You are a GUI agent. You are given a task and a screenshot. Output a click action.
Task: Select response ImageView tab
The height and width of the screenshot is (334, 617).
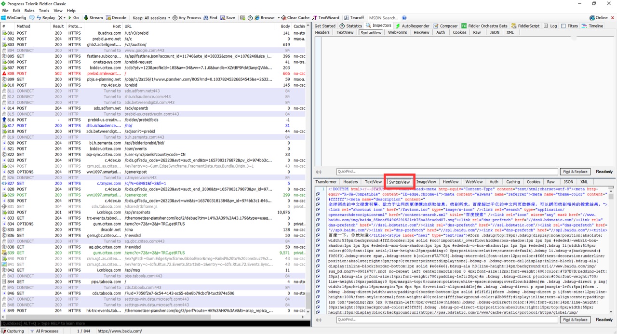(x=426, y=182)
